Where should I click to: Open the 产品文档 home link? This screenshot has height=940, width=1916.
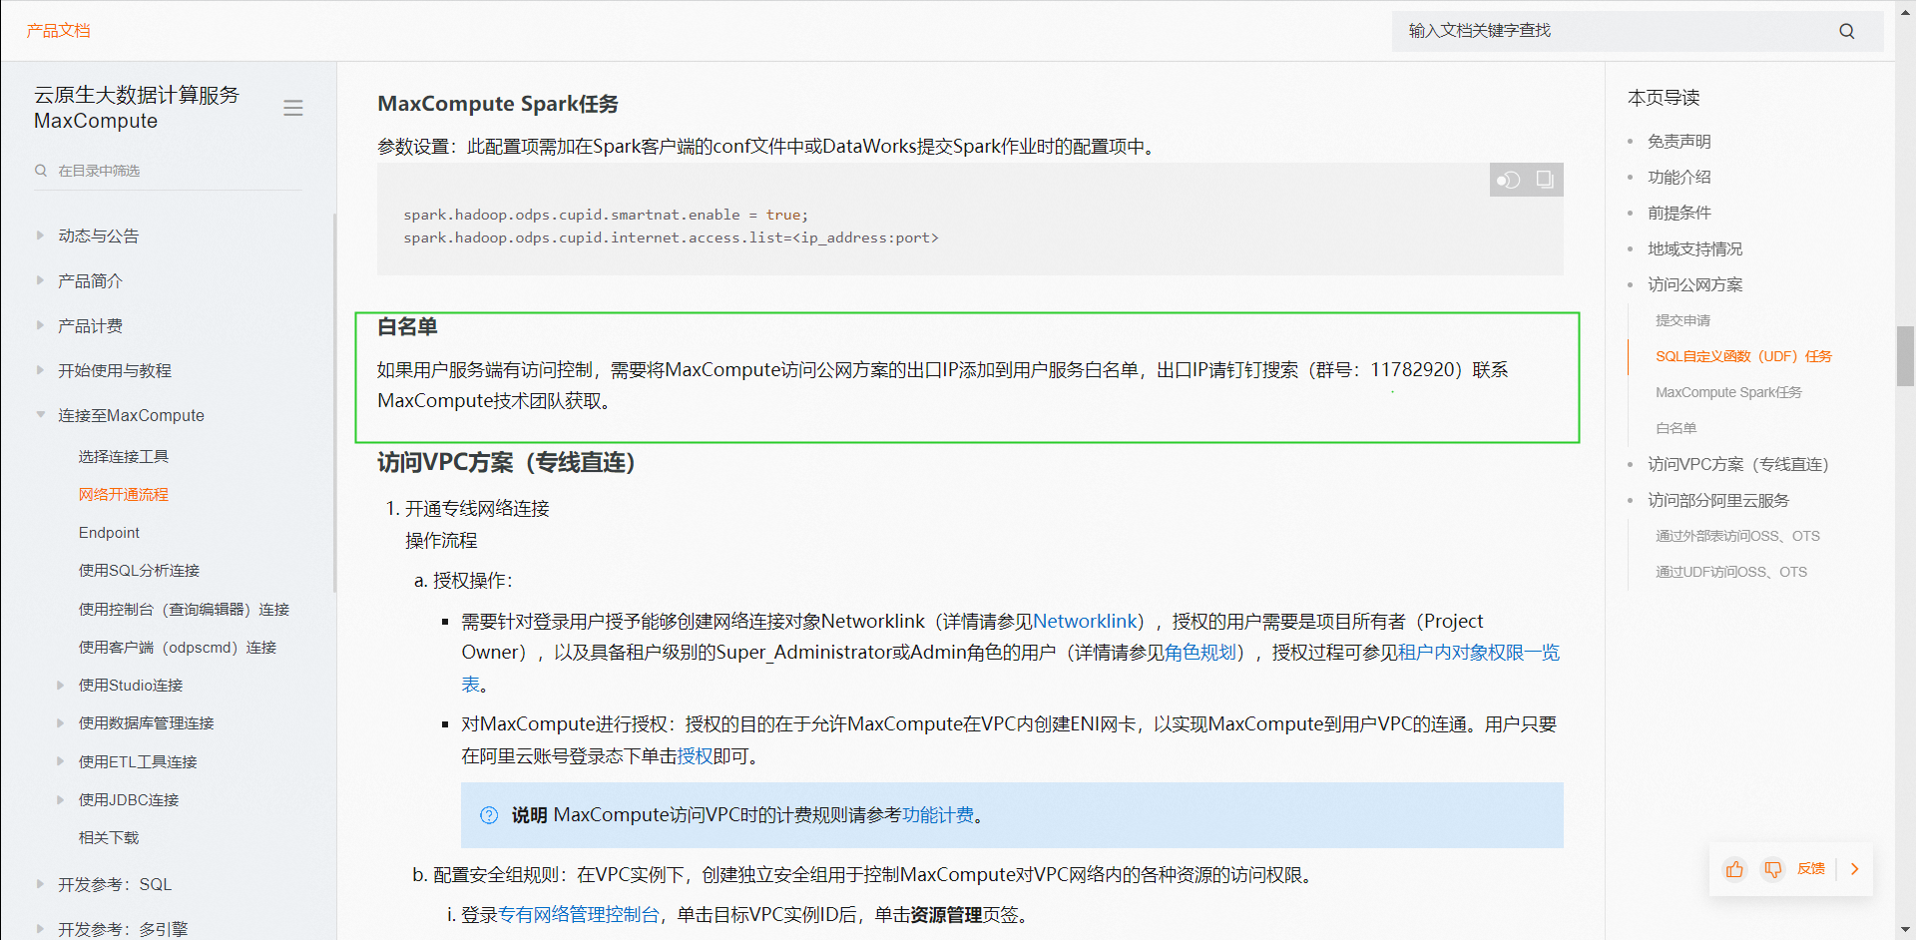pyautogui.click(x=58, y=31)
